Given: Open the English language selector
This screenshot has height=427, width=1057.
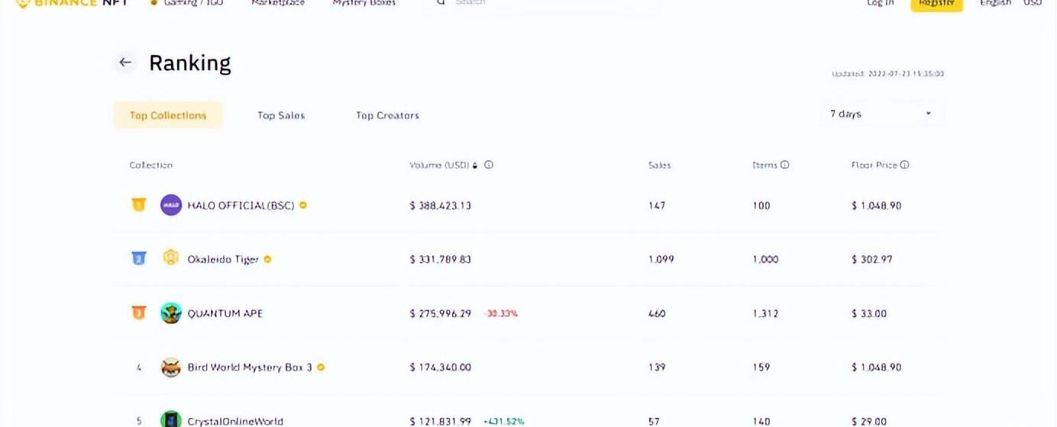Looking at the screenshot, I should click(x=995, y=3).
